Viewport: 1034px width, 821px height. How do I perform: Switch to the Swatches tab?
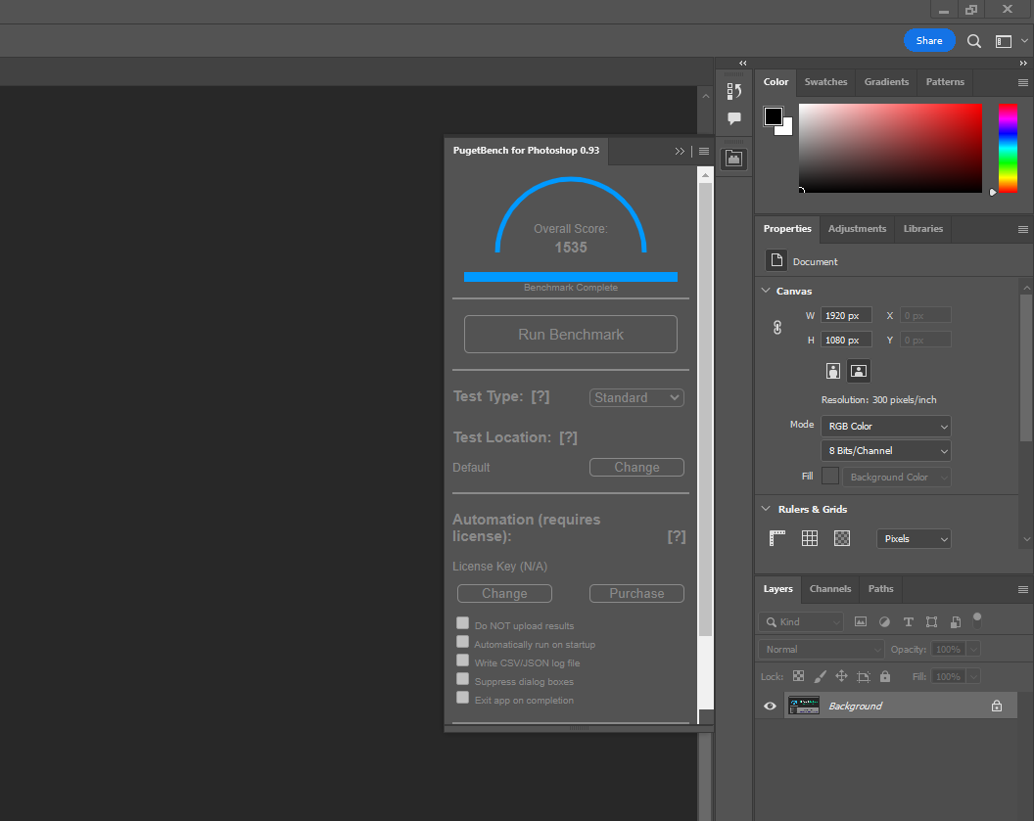click(825, 82)
